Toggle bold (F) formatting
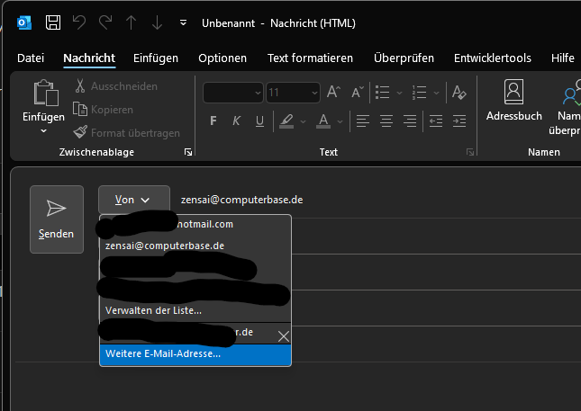This screenshot has width=581, height=411. [x=213, y=121]
